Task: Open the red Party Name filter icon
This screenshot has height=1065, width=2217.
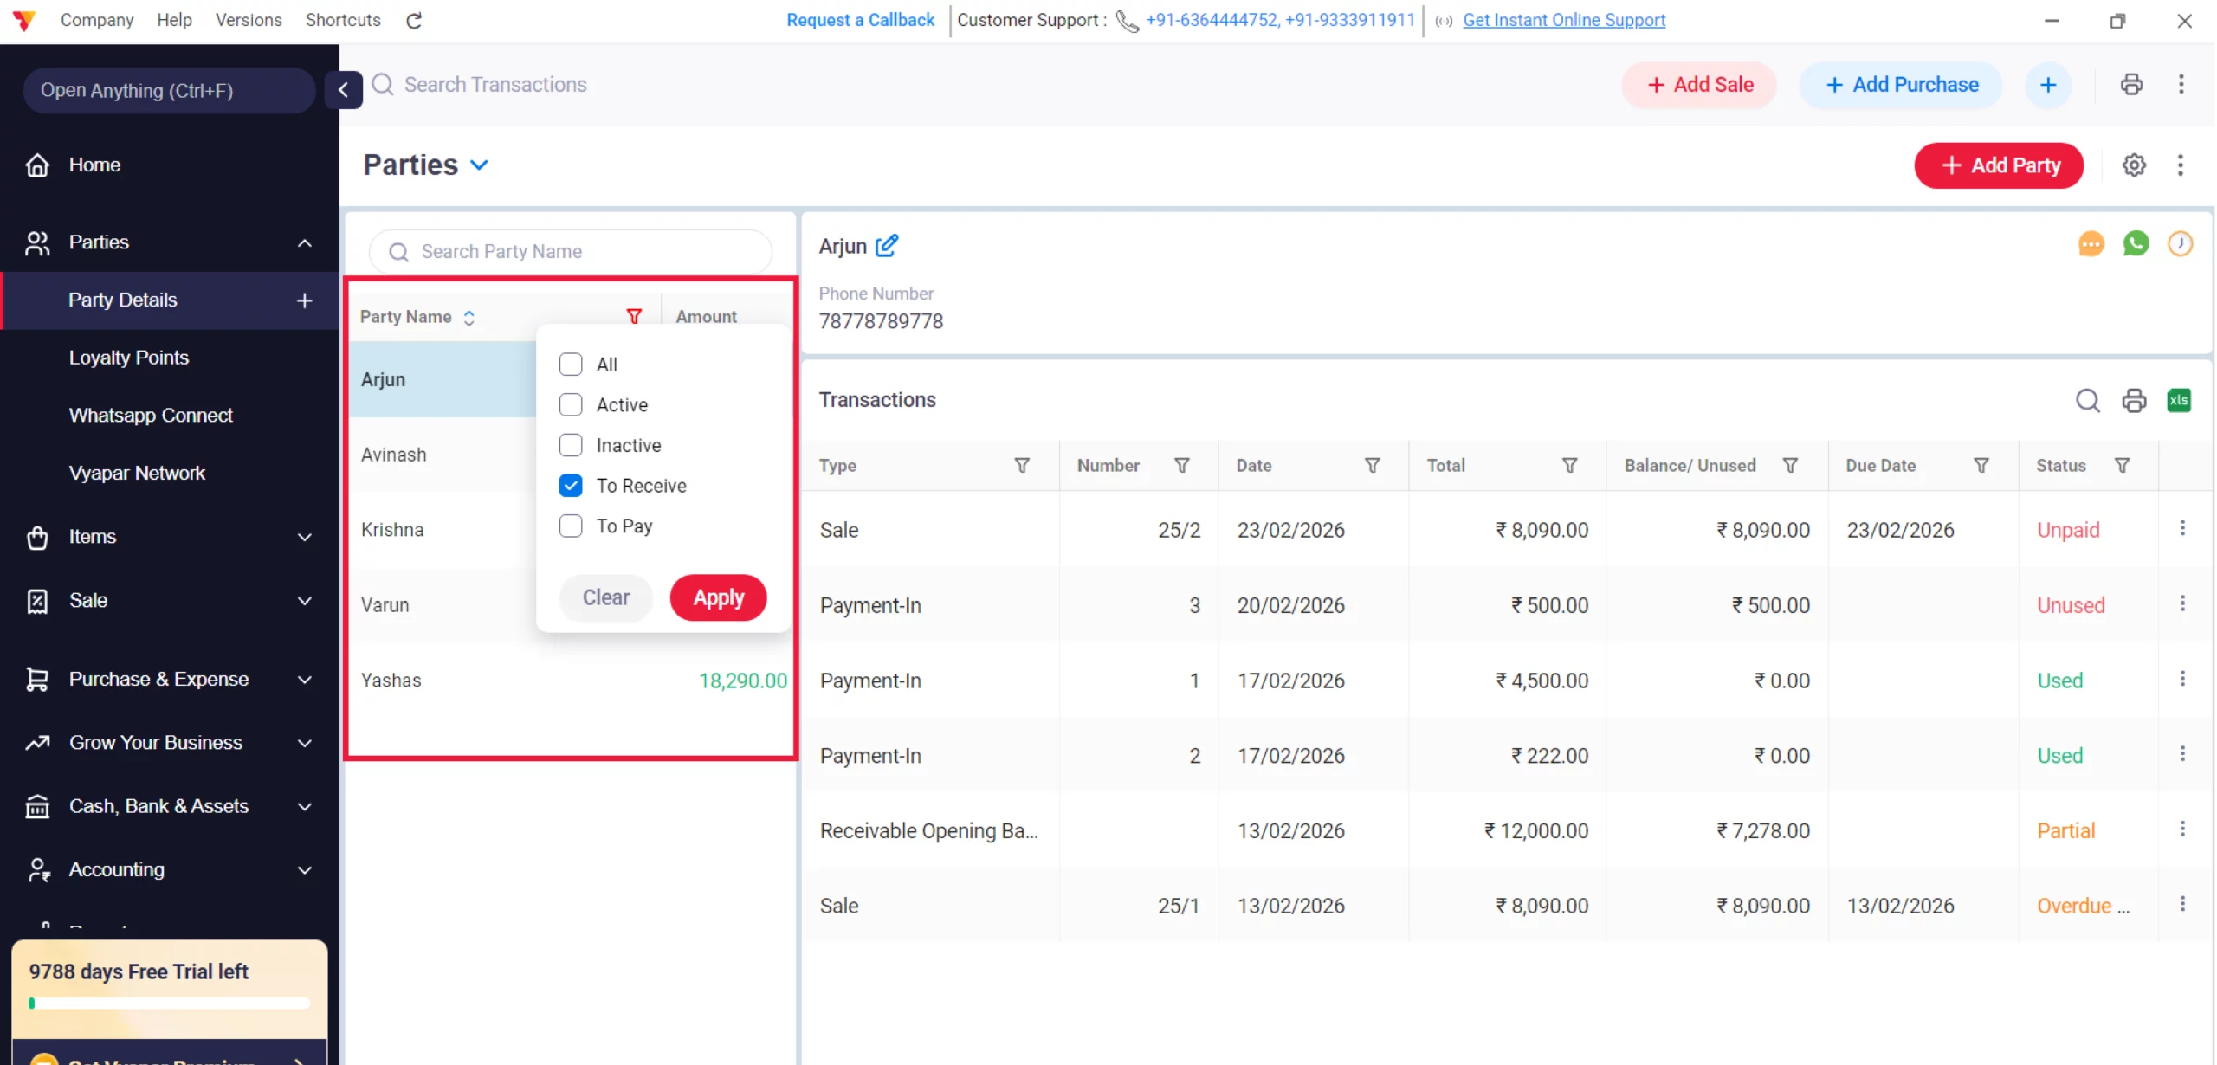Action: 634,317
